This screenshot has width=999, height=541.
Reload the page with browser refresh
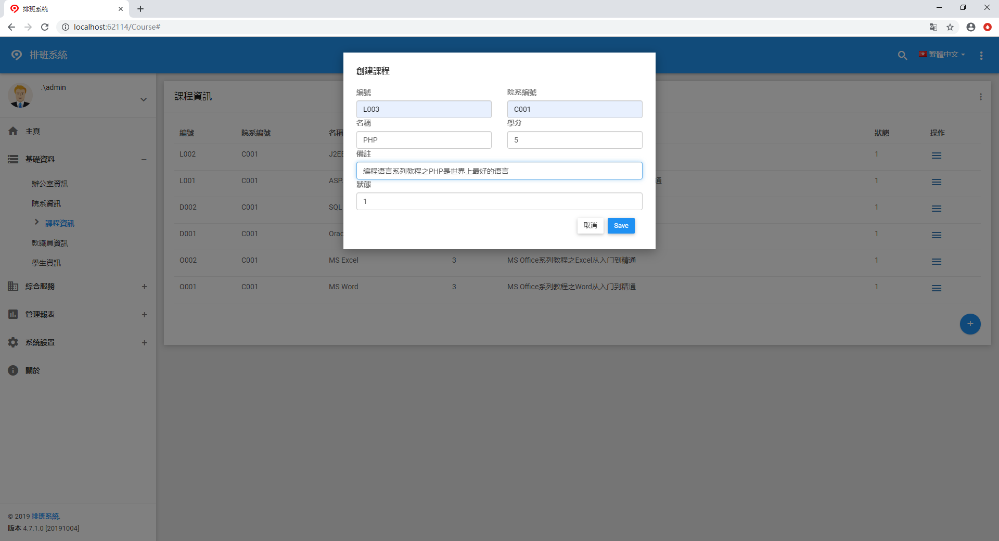[45, 27]
